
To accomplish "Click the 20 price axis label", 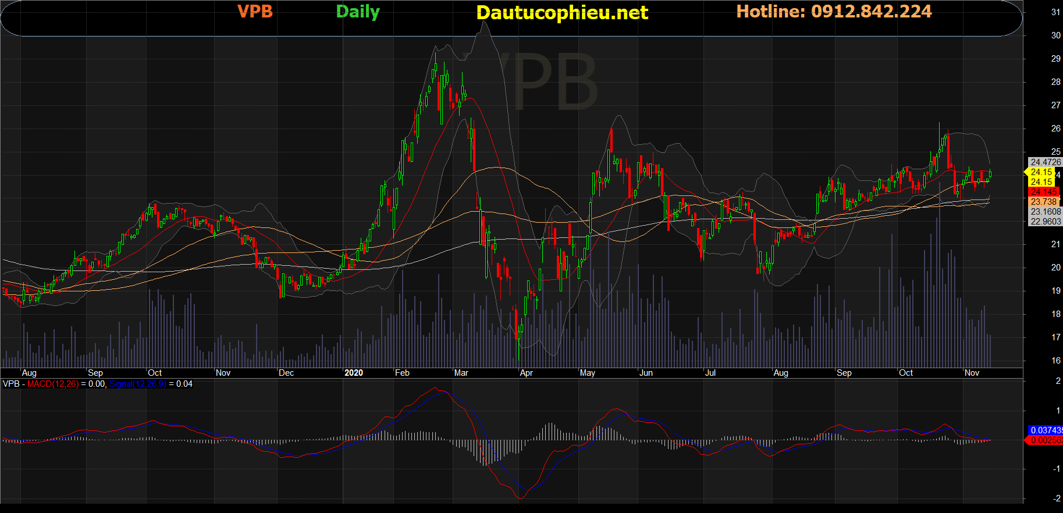I will 1055,268.
